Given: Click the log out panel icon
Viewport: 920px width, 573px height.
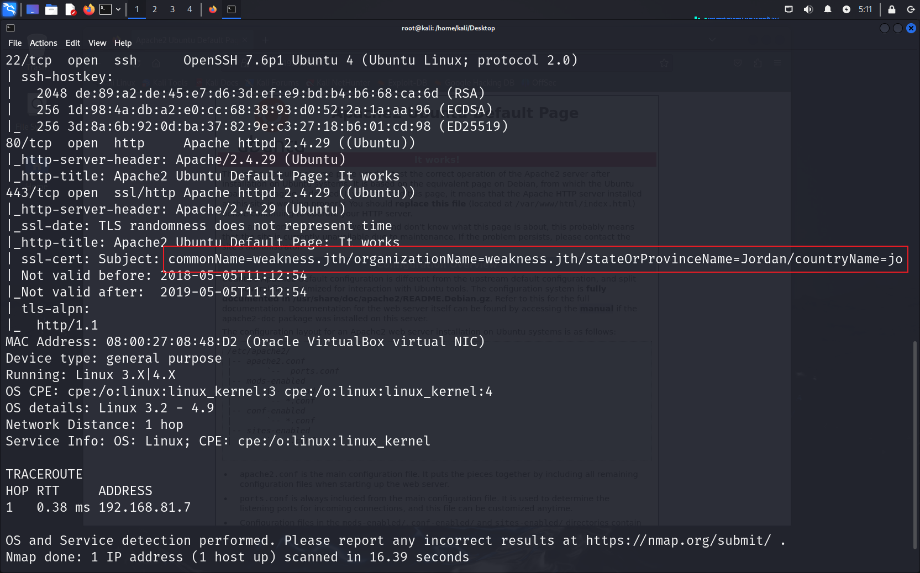Looking at the screenshot, I should [911, 9].
